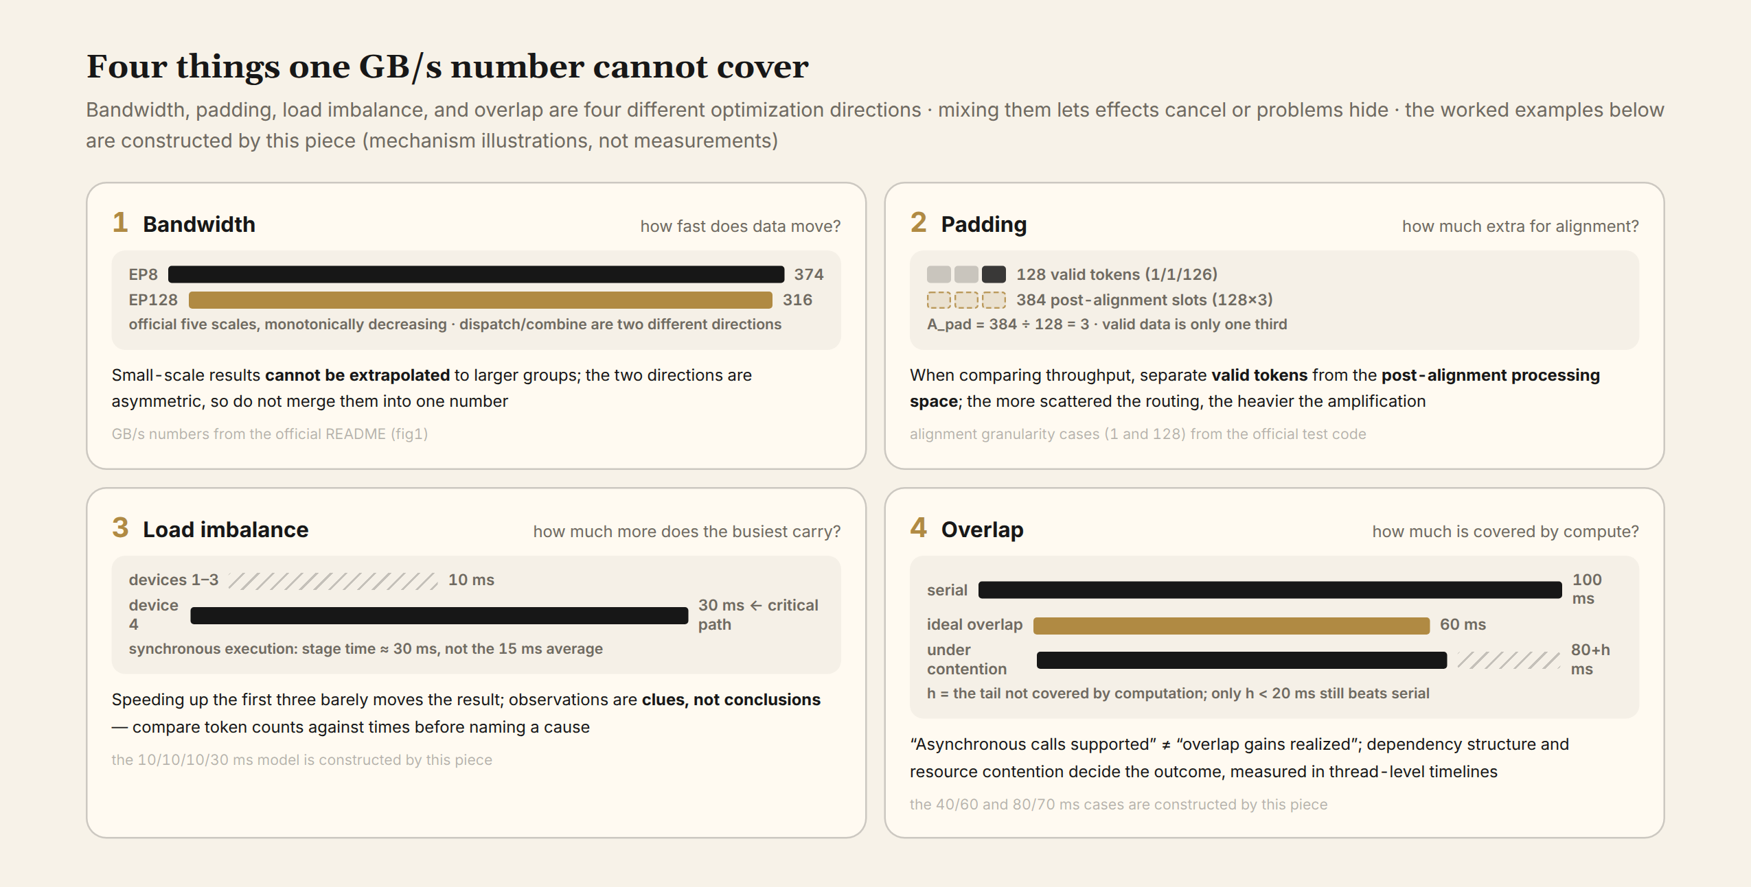1751x887 pixels.
Task: Select the 'Load imbalance' card heading
Action: 225,530
